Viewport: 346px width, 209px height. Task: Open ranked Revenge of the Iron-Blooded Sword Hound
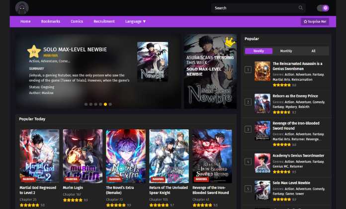click(x=296, y=126)
